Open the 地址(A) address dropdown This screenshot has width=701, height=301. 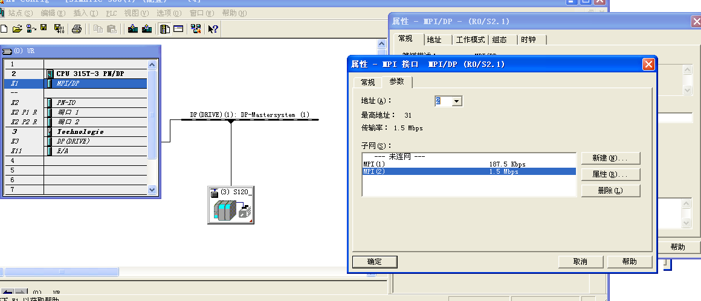456,101
